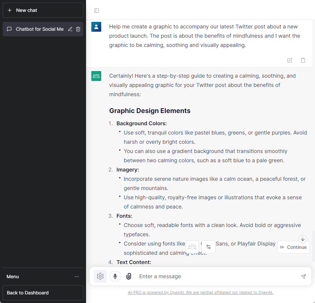
Task: Collapse the sidebar with the panel icon
Action: tap(97, 11)
